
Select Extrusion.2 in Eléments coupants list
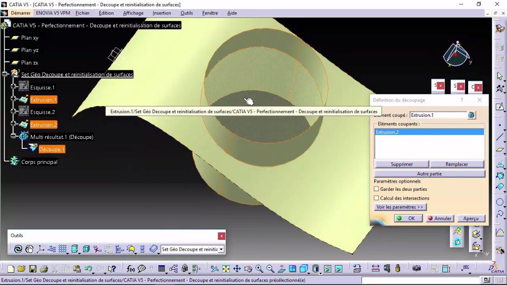(x=429, y=132)
